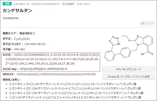Click the クリップ button

[147, 23]
